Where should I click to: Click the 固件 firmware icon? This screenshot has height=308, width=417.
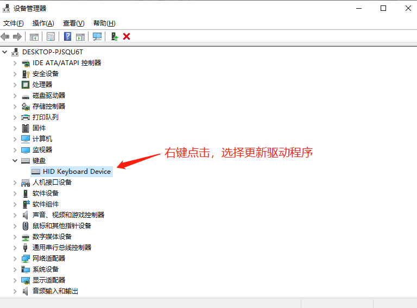click(26, 128)
